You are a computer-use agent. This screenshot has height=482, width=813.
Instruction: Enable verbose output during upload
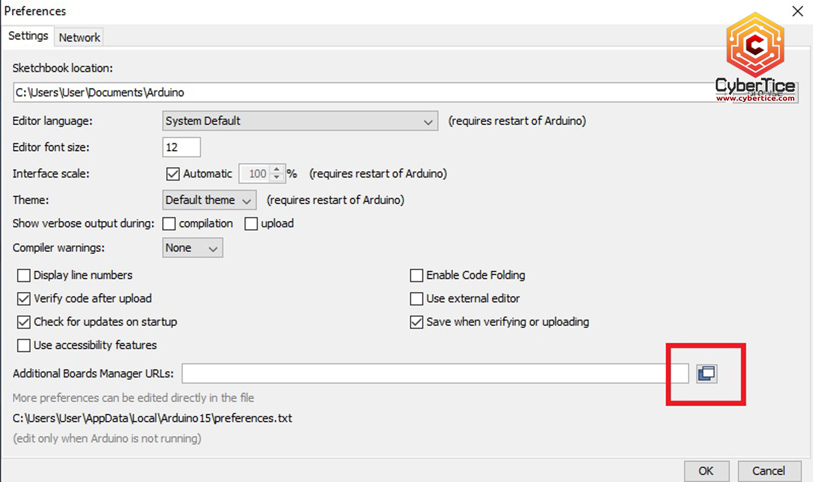click(251, 224)
